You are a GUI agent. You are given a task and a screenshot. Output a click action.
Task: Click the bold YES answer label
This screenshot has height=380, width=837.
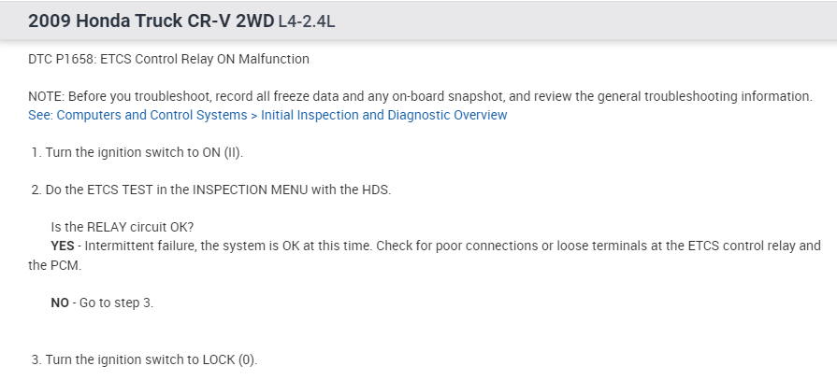[x=62, y=246]
